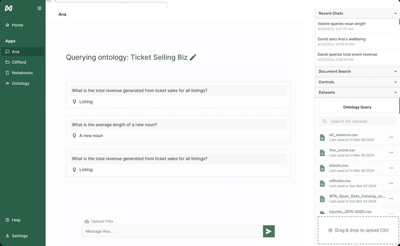Click the Message Ana text field
400x246 pixels.
(172, 232)
